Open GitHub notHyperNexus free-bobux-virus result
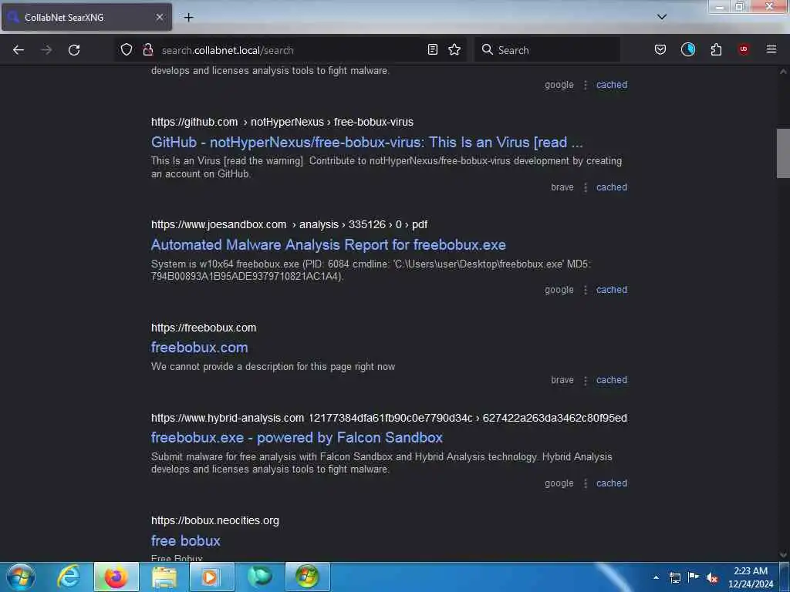The width and height of the screenshot is (790, 592). (366, 143)
